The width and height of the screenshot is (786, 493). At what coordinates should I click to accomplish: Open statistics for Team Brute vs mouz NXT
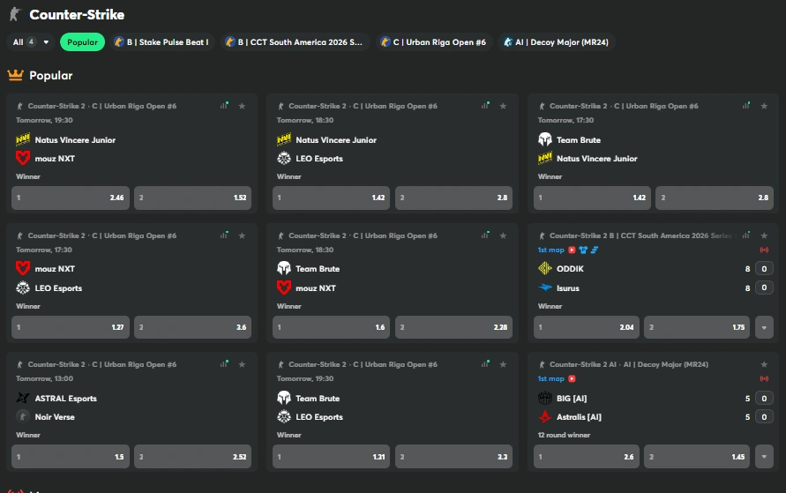pos(484,235)
